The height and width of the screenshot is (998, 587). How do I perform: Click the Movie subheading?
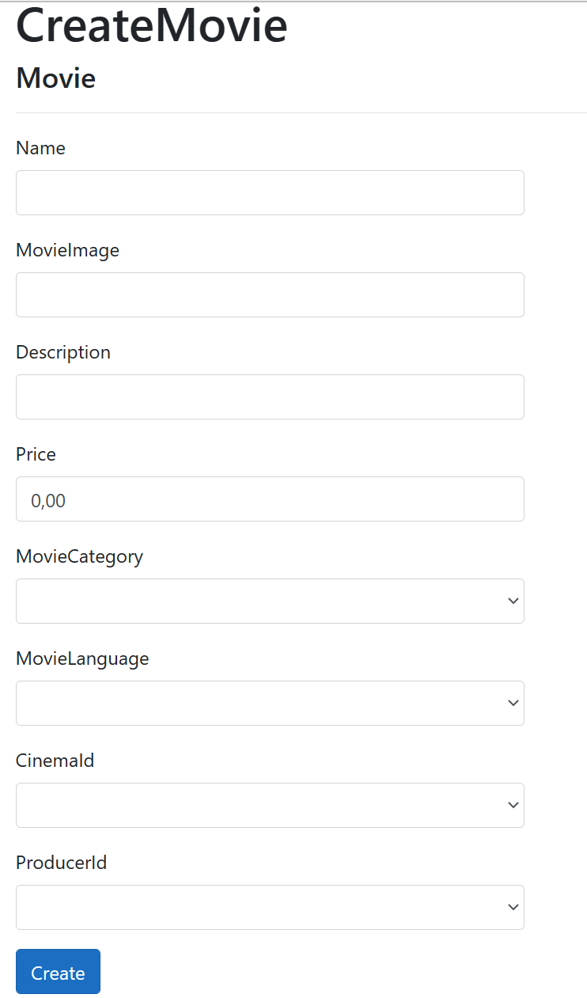[55, 78]
